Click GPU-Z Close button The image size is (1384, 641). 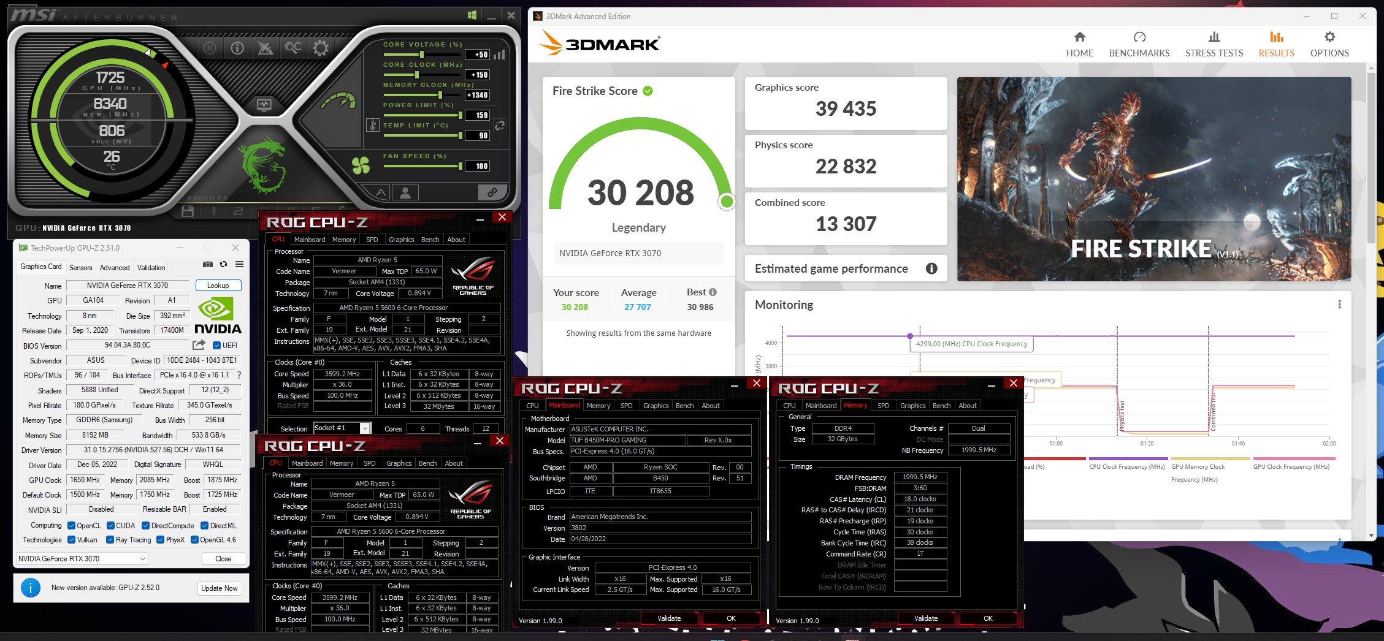coord(223,558)
